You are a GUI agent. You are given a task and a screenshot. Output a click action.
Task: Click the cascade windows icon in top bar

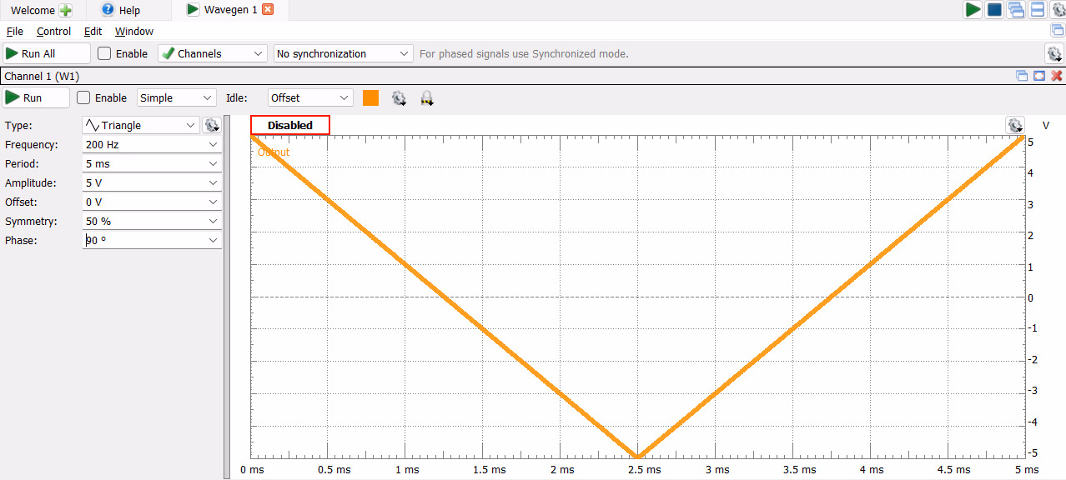tap(1016, 10)
